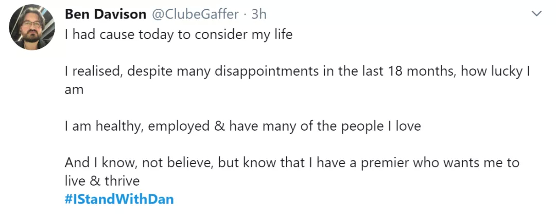This screenshot has height=217, width=556.
Task: Click the text "And I know, not believe"
Action: [139, 163]
